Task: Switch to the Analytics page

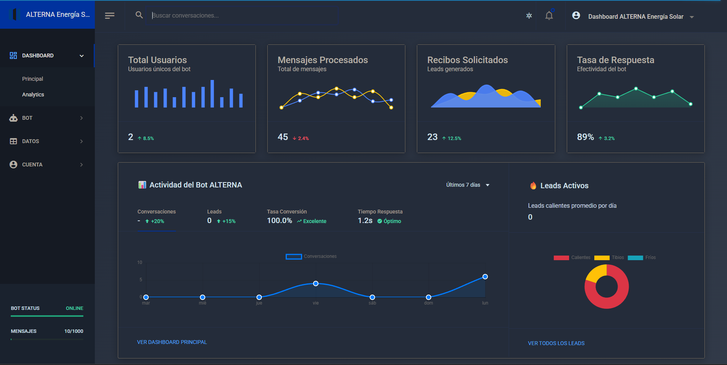Action: [x=33, y=94]
